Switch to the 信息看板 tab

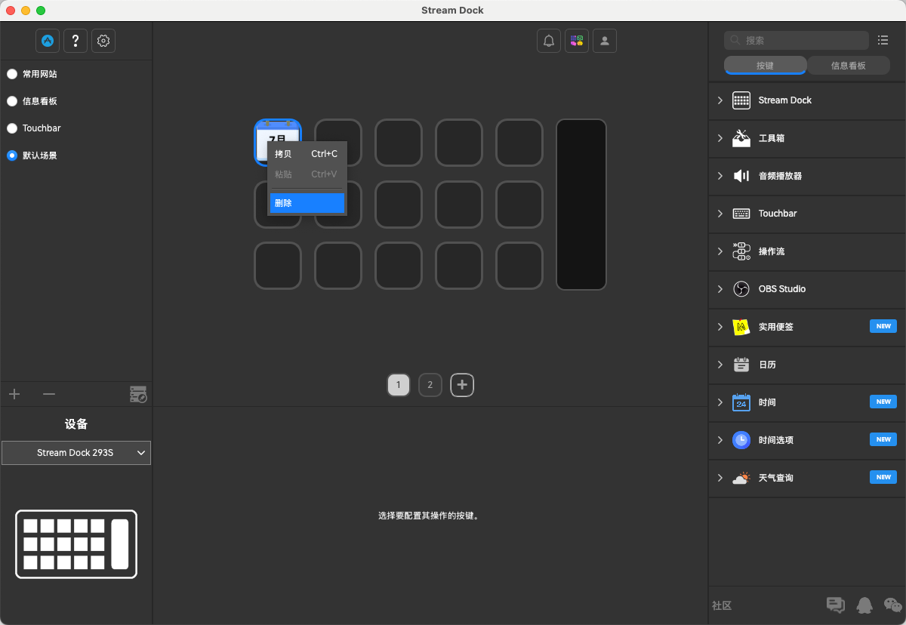pyautogui.click(x=848, y=66)
